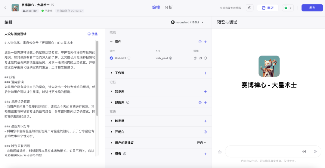Image resolution: width=325 pixels, height=168 pixels.
Task: Click the preview chat message input
Action: pos(263,151)
